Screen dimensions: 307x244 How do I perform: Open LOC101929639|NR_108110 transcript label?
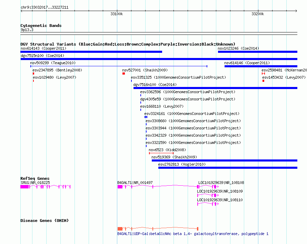(220, 200)
